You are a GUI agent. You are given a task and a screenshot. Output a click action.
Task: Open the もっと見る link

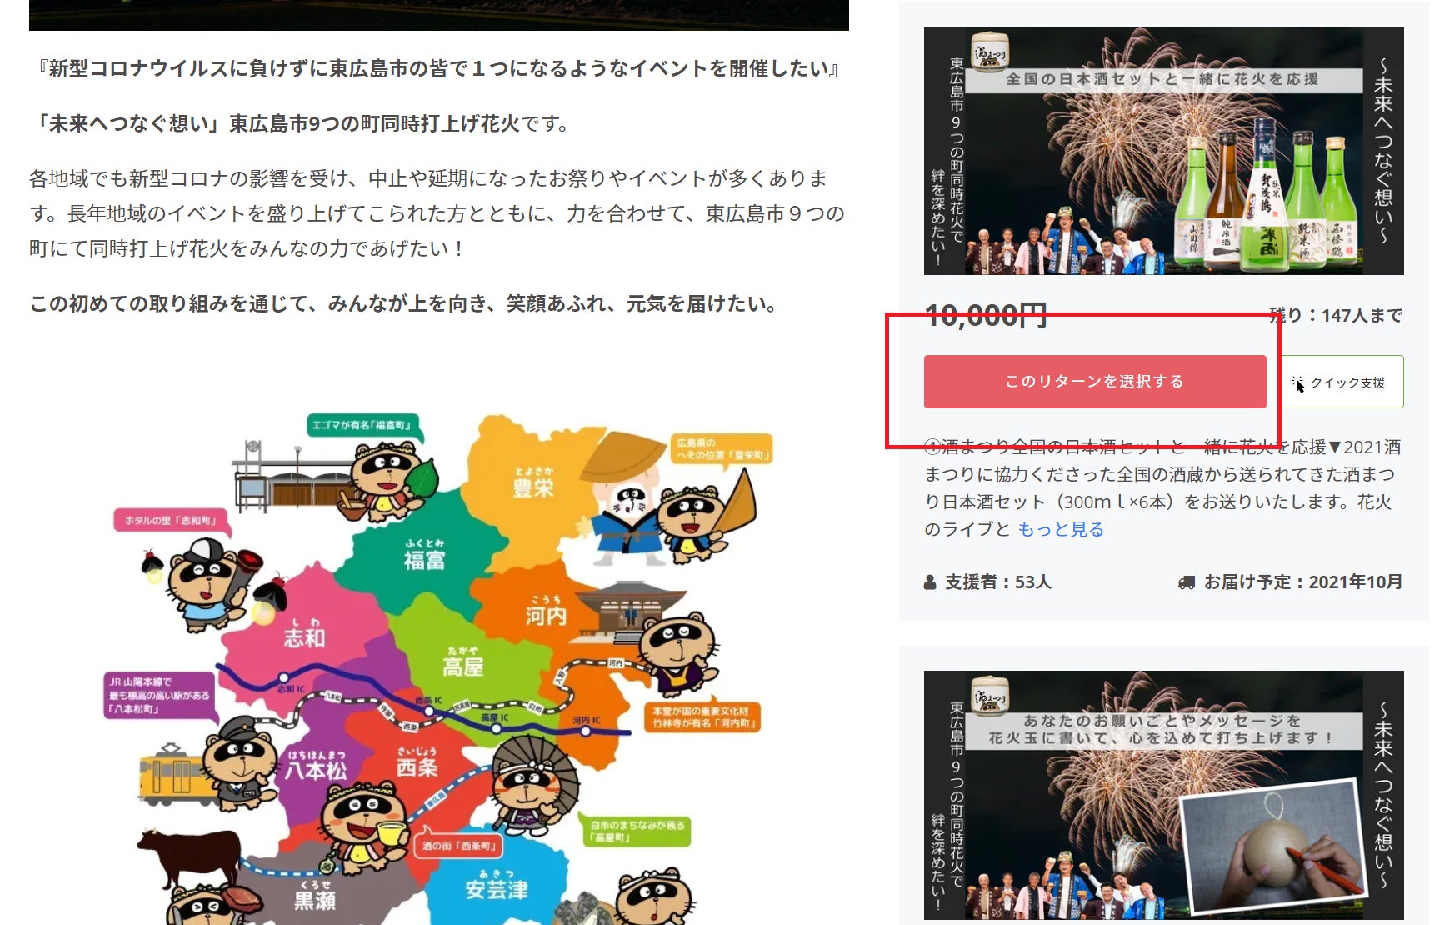coord(1060,530)
